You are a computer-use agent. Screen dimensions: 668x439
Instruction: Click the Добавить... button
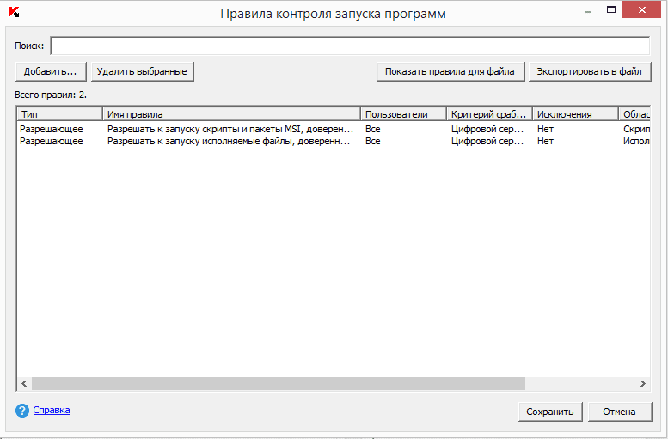pyautogui.click(x=51, y=71)
